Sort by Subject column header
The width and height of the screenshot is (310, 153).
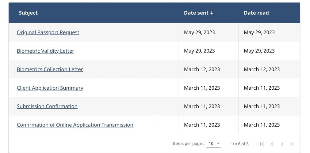28,13
